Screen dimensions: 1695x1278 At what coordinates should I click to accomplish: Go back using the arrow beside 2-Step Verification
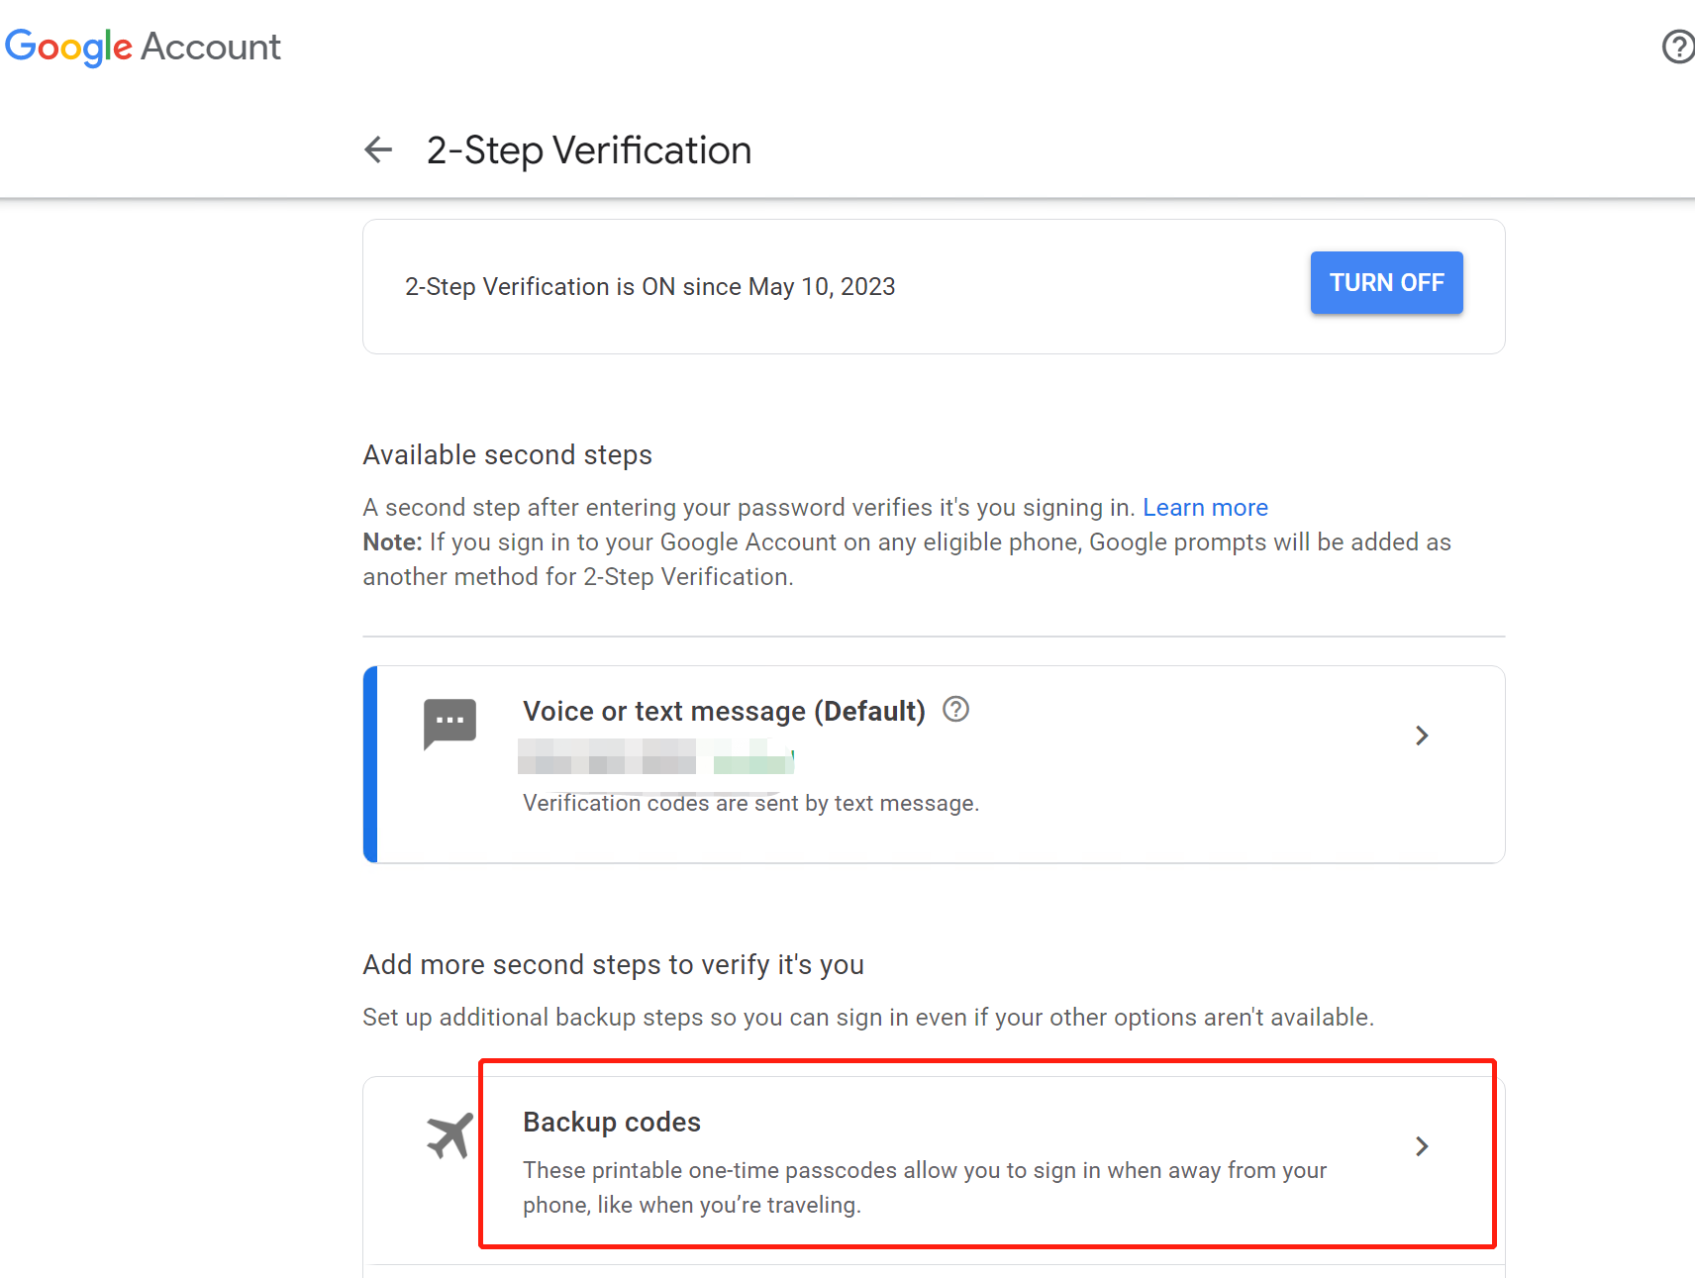tap(378, 150)
